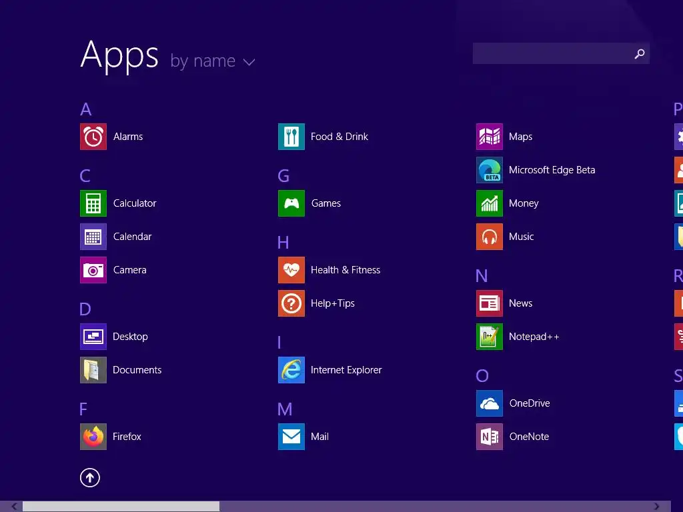Launch the OneNote icon
The width and height of the screenshot is (683, 512).
tap(490, 437)
